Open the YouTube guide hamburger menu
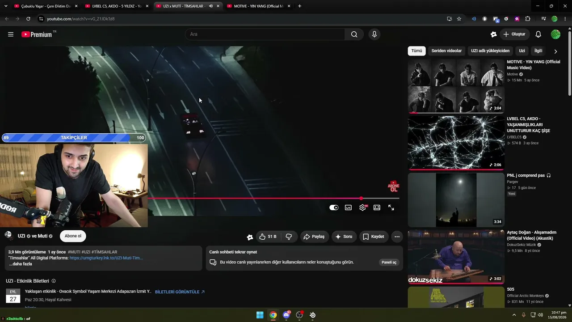Image resolution: width=572 pixels, height=322 pixels. [x=11, y=34]
